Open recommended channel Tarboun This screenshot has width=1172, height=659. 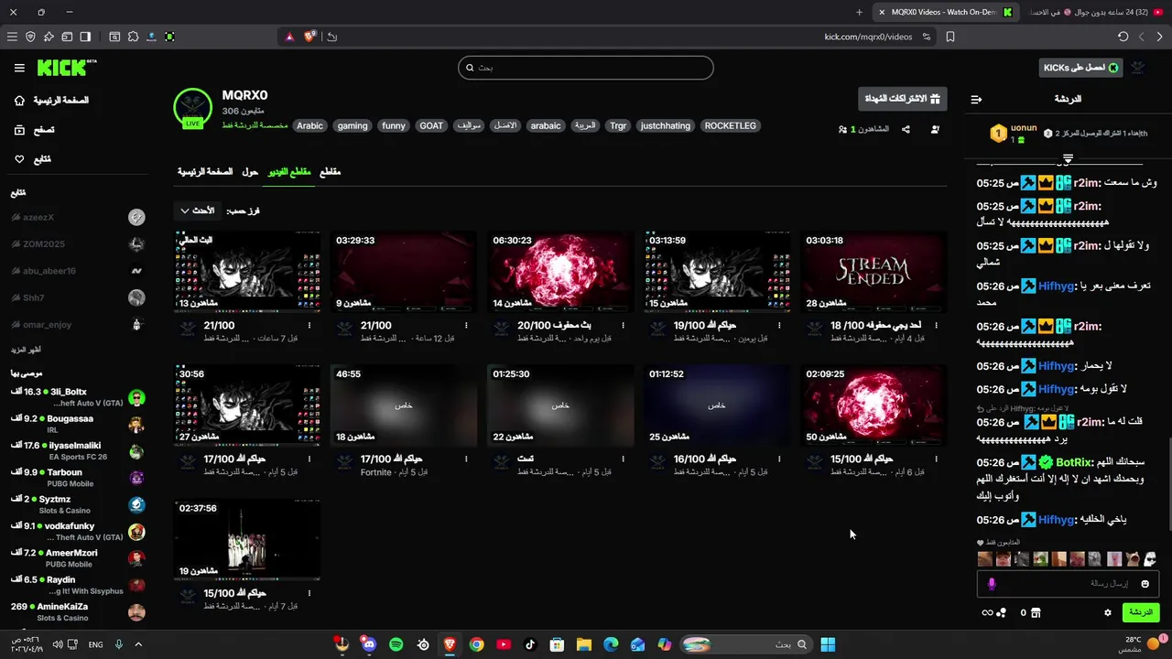tap(78, 478)
